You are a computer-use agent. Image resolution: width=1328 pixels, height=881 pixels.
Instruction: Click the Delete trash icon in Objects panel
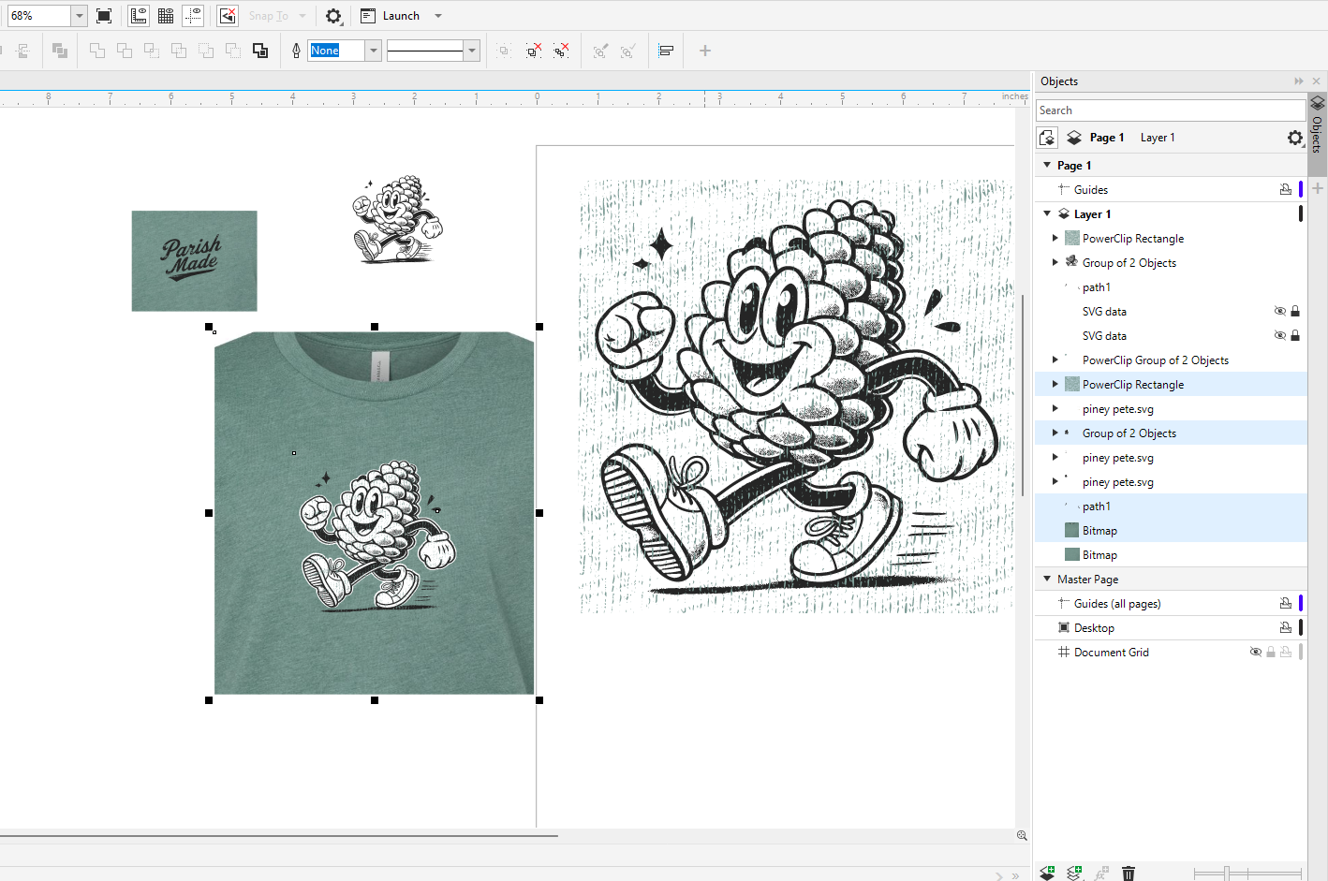tap(1129, 873)
